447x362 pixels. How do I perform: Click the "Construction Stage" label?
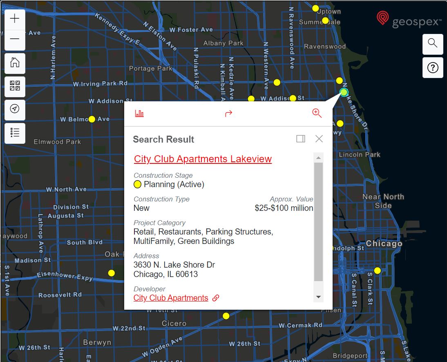pos(163,175)
